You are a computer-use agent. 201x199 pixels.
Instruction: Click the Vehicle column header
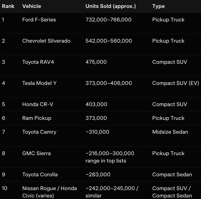(x=32, y=6)
